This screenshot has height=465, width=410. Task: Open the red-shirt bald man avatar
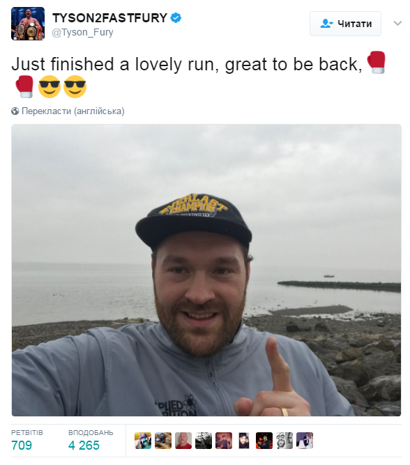183,441
